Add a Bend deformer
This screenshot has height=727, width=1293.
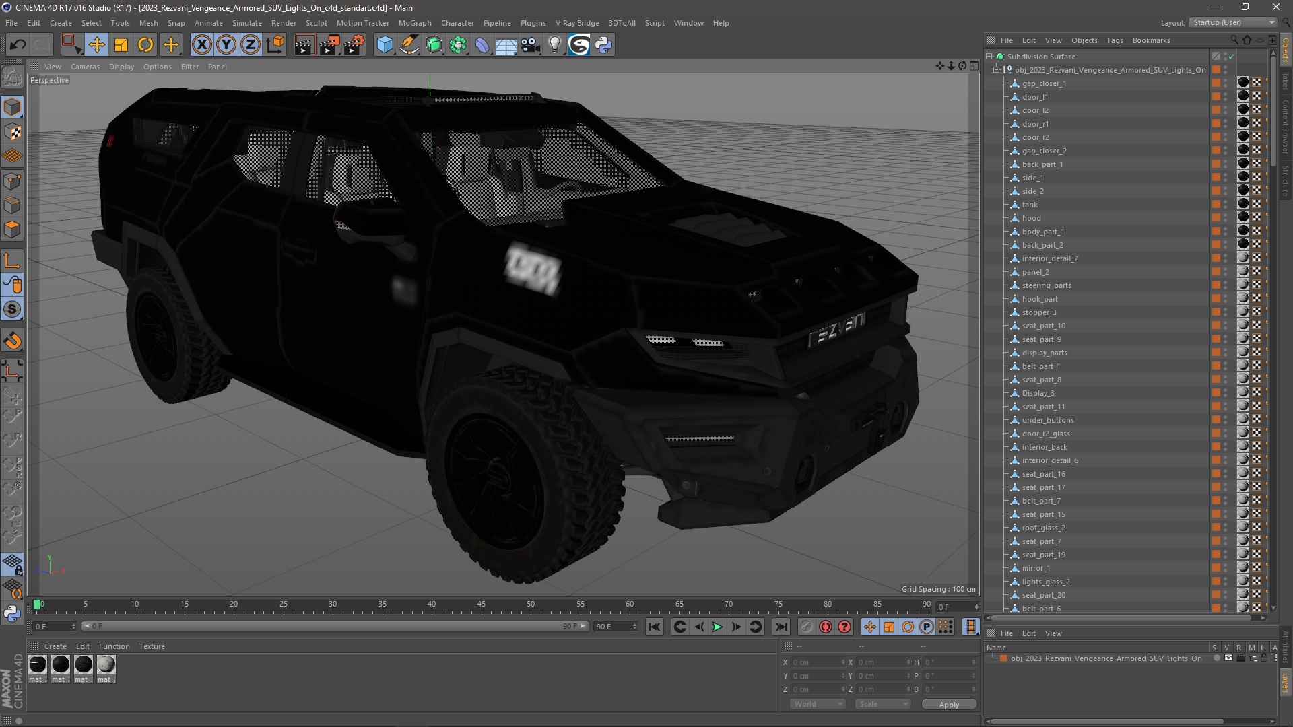482,45
